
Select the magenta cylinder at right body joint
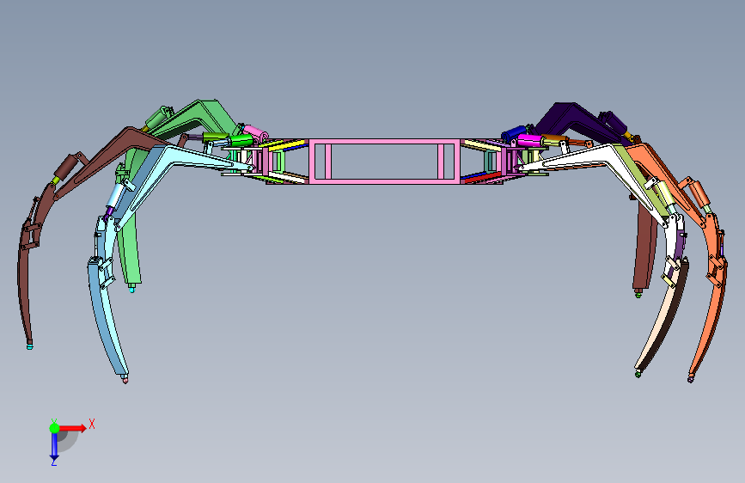pos(530,141)
